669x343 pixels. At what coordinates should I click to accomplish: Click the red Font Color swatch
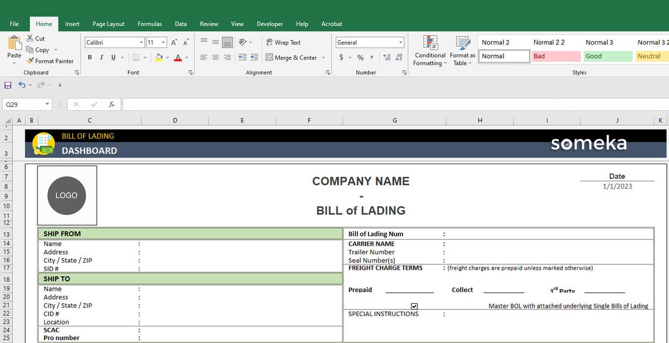point(178,57)
